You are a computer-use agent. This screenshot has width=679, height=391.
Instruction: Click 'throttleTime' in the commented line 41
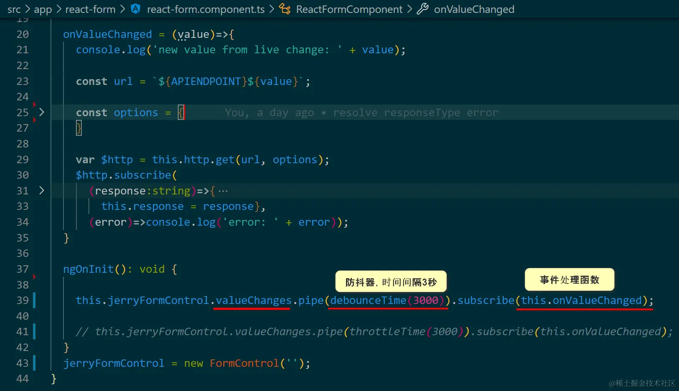click(387, 331)
